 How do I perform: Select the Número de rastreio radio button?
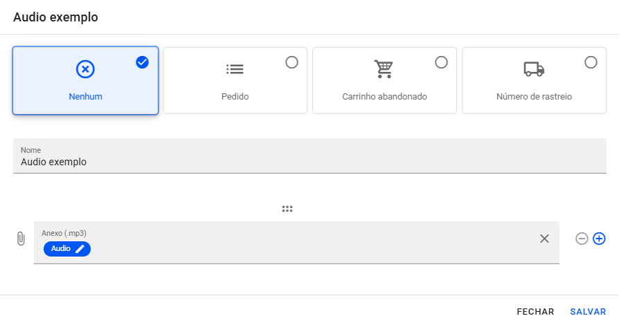point(591,62)
